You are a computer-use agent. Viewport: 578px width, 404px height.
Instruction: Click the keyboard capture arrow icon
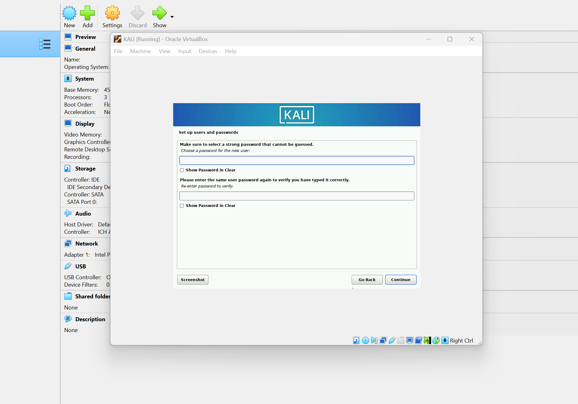click(445, 340)
